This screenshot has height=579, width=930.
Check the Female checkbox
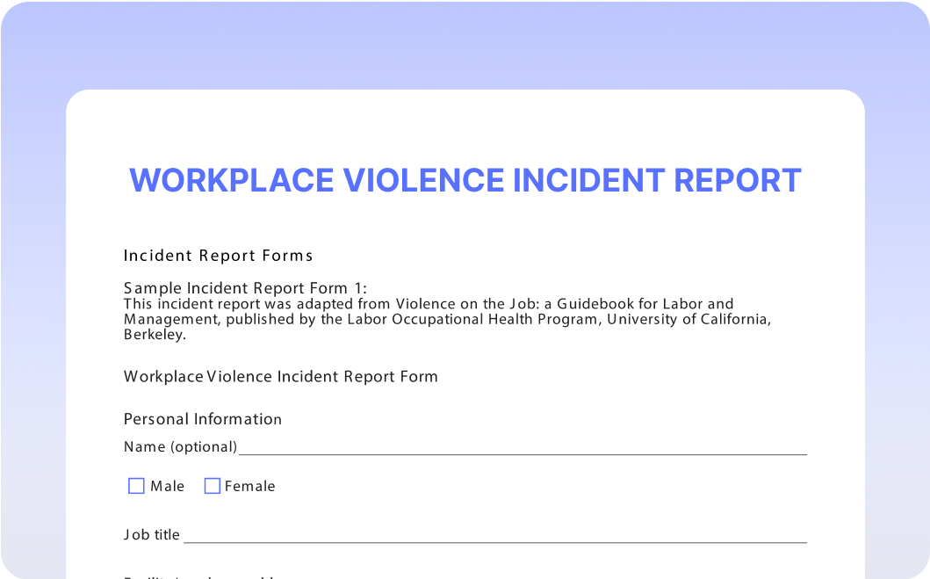[212, 486]
